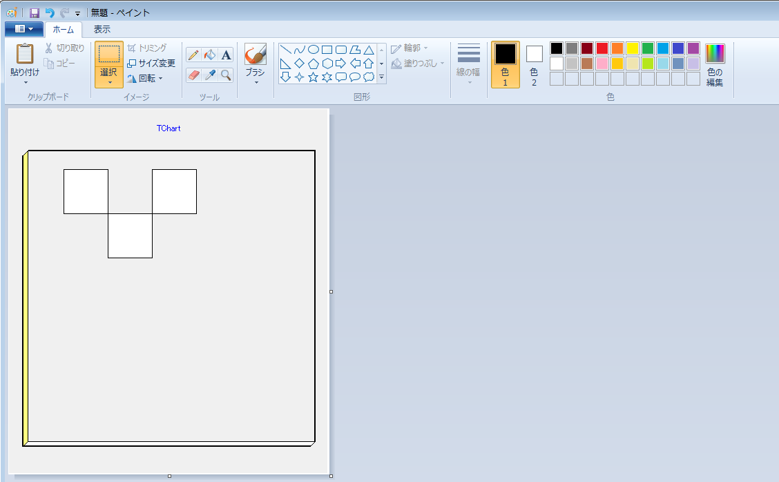This screenshot has height=482, width=779.
Task: Select the Magnifier tool
Action: (224, 75)
